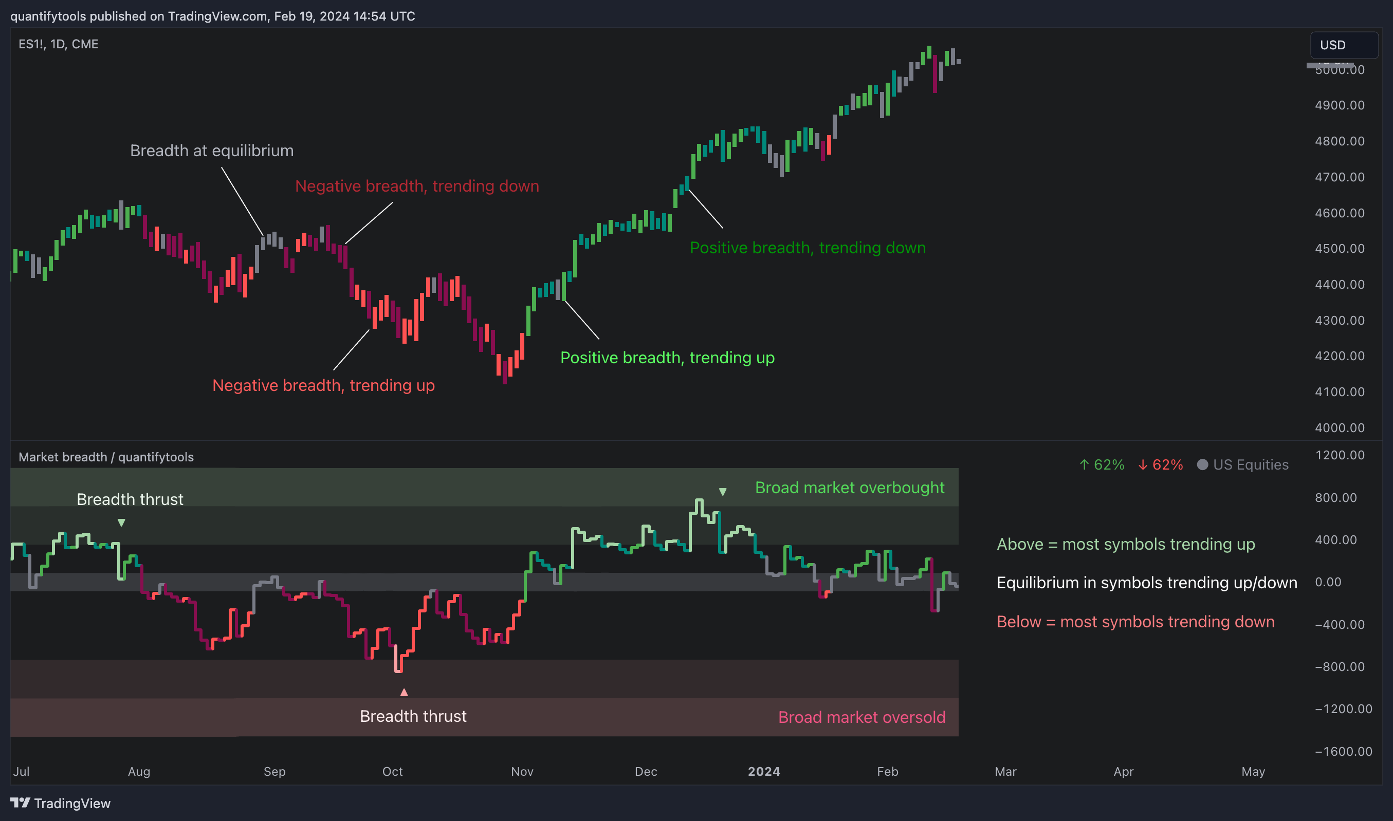Click the ES1!, 1D, CME symbol label
The image size is (1393, 821).
(x=58, y=44)
